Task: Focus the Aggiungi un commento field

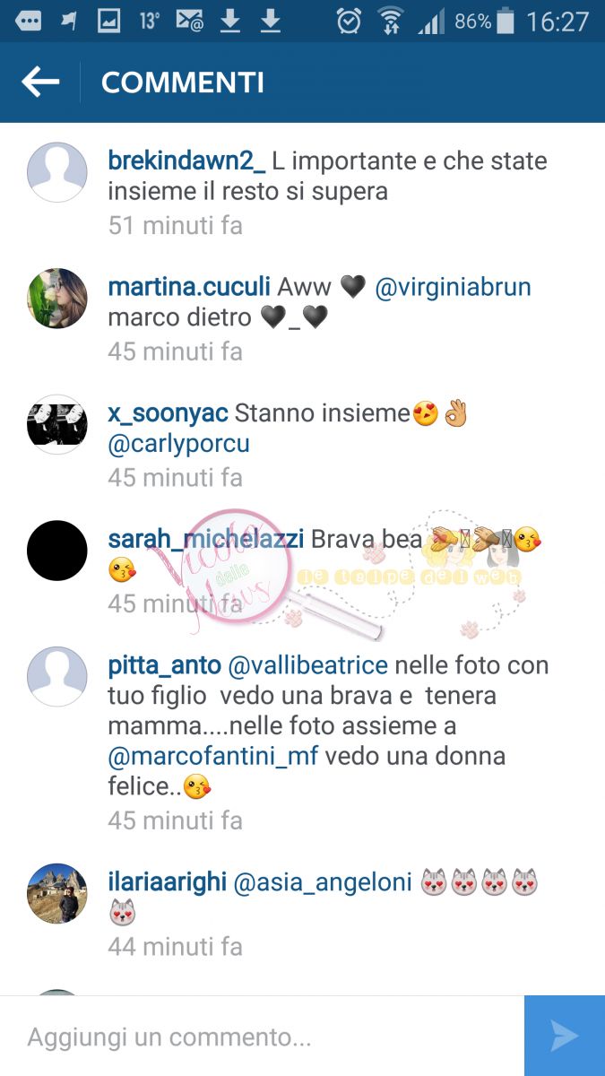Action: point(262,1037)
